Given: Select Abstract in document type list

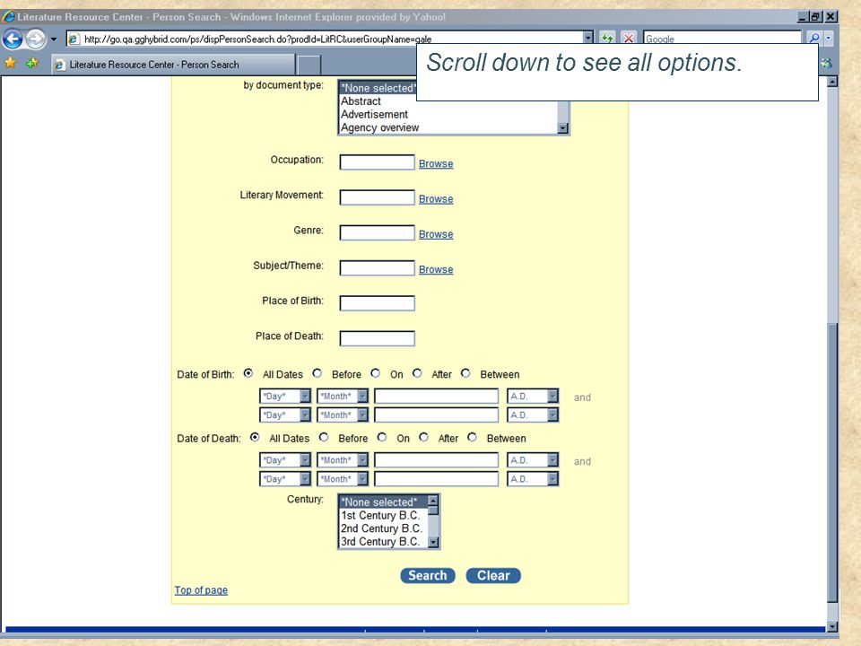Looking at the screenshot, I should [361, 101].
